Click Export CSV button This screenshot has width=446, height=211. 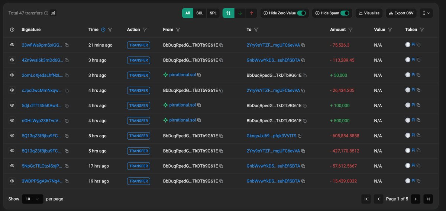401,13
